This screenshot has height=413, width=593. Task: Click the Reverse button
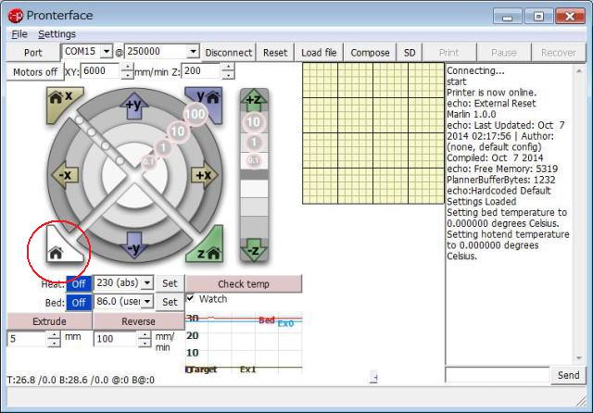[138, 321]
